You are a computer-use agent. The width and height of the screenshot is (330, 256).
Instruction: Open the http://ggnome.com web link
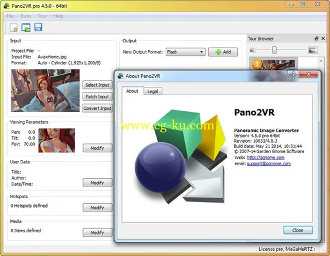point(266,158)
